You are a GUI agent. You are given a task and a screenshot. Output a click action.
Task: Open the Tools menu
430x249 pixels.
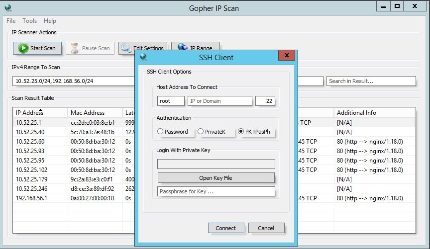[x=30, y=21]
